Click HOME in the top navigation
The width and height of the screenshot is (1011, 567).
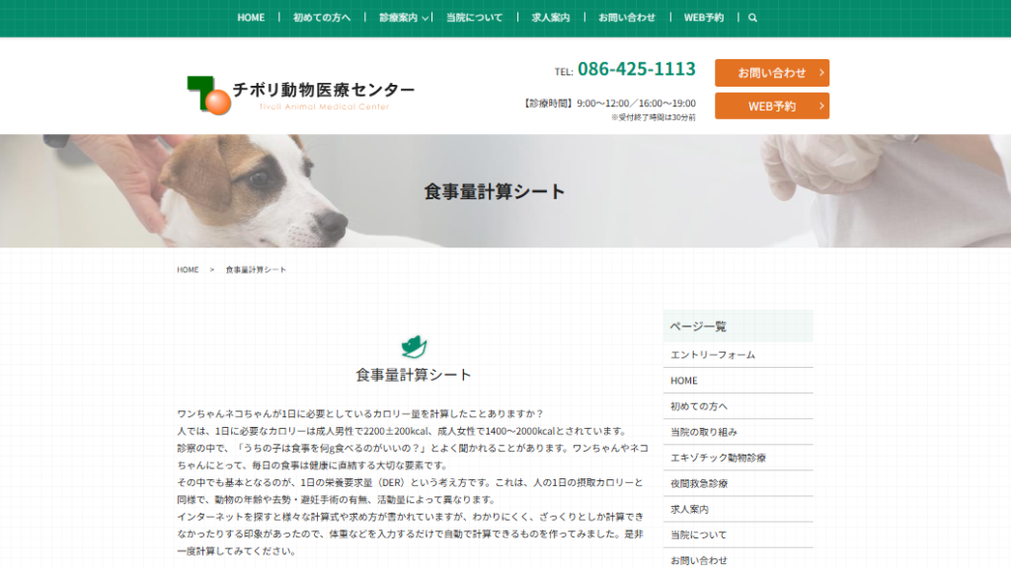251,18
